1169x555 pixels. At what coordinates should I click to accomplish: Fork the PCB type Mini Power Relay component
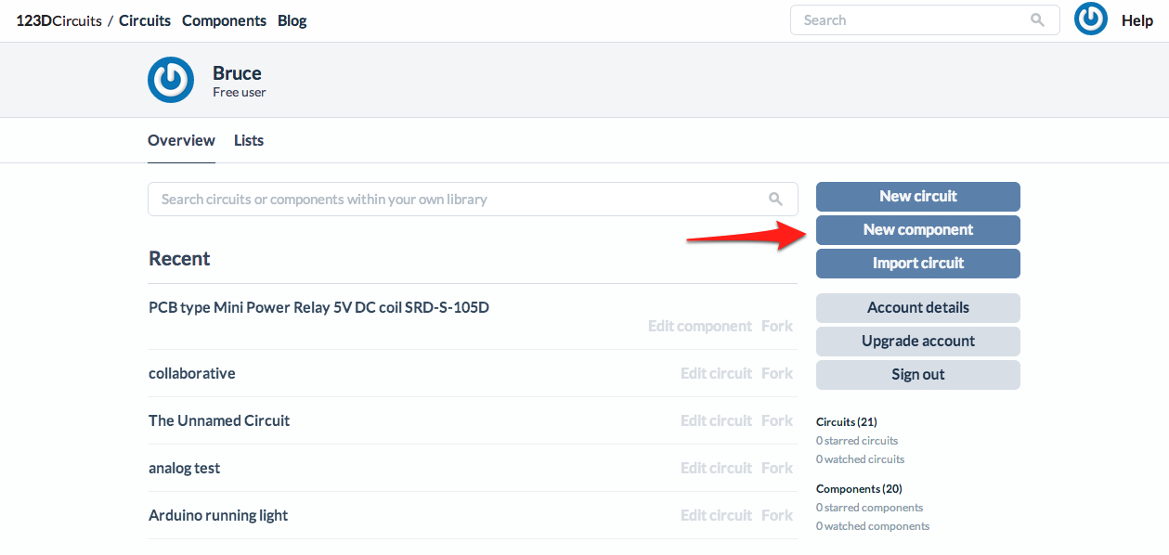tap(777, 326)
